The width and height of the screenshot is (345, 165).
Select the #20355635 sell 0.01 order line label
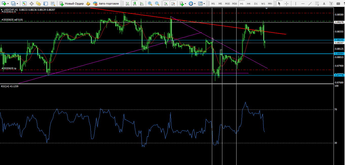(x=12, y=20)
